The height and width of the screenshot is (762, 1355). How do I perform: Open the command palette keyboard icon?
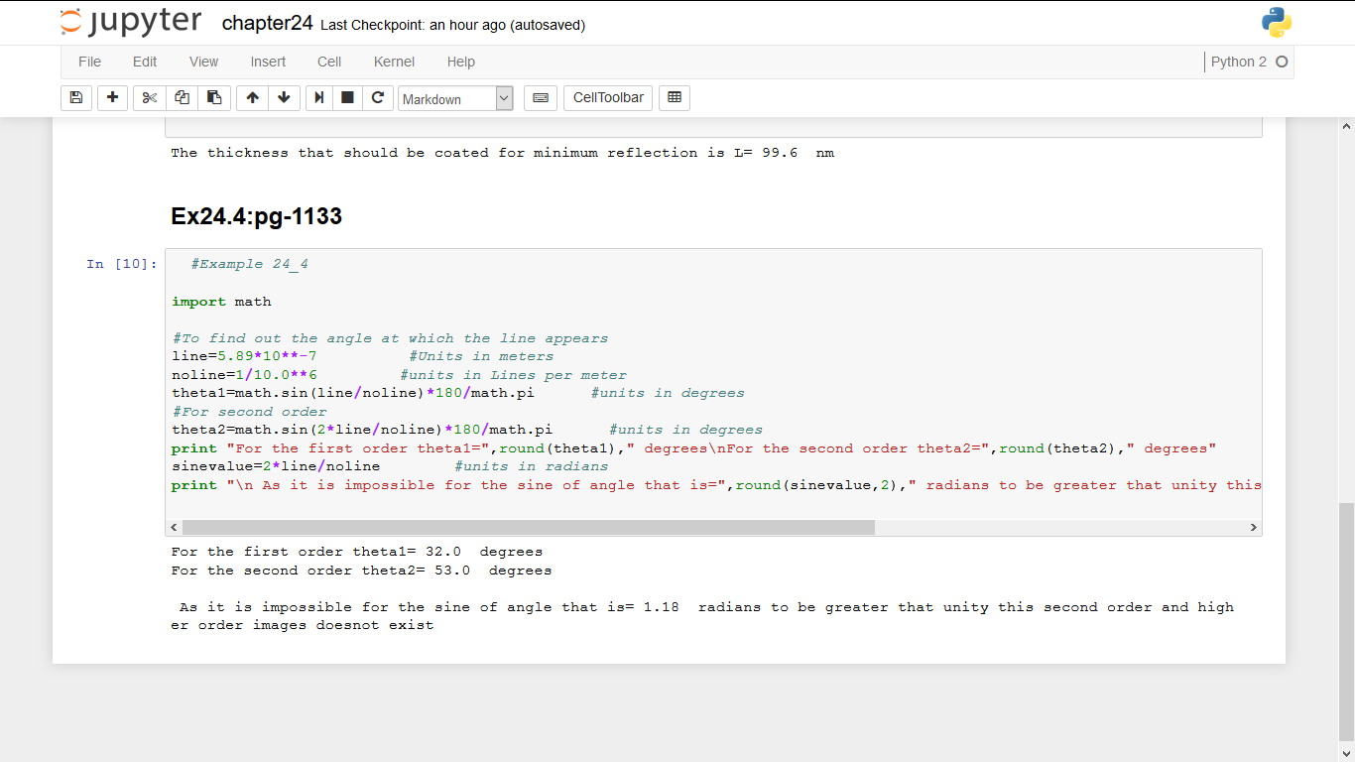tap(540, 97)
